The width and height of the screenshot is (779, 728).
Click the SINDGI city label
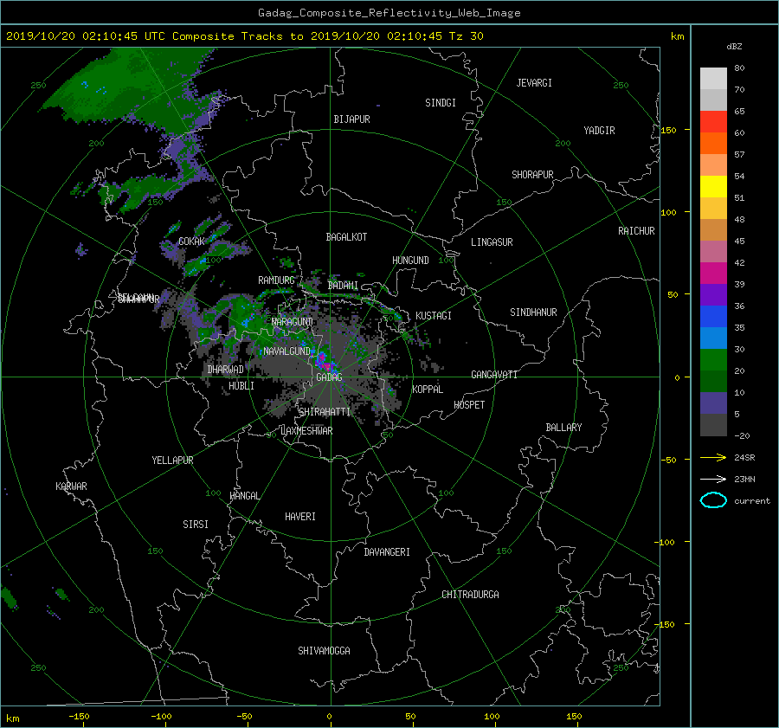[441, 103]
